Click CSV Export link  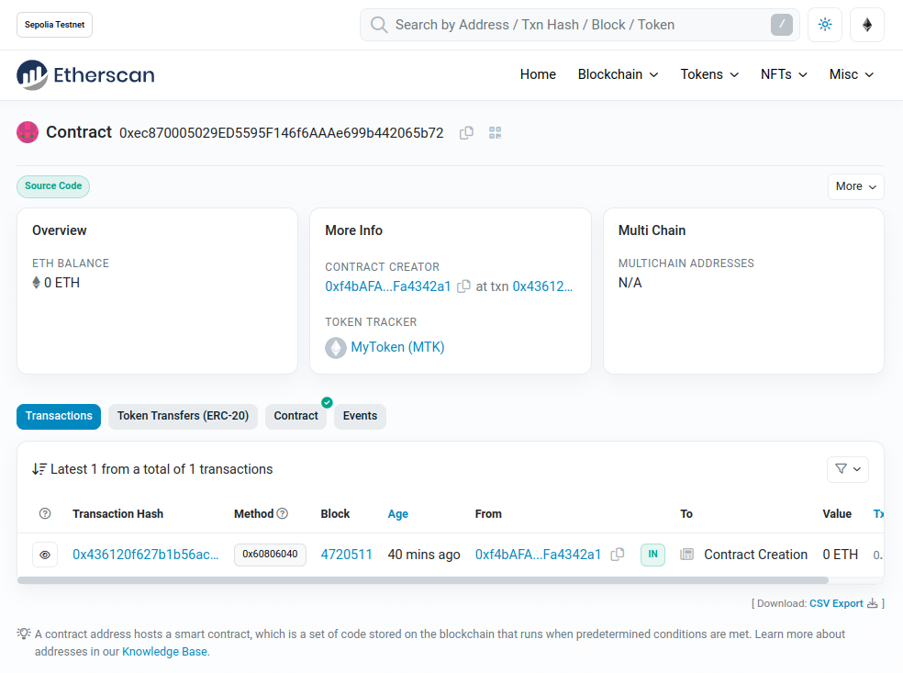(836, 603)
